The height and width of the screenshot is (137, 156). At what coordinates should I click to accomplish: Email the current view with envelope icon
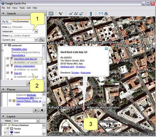[101, 14]
